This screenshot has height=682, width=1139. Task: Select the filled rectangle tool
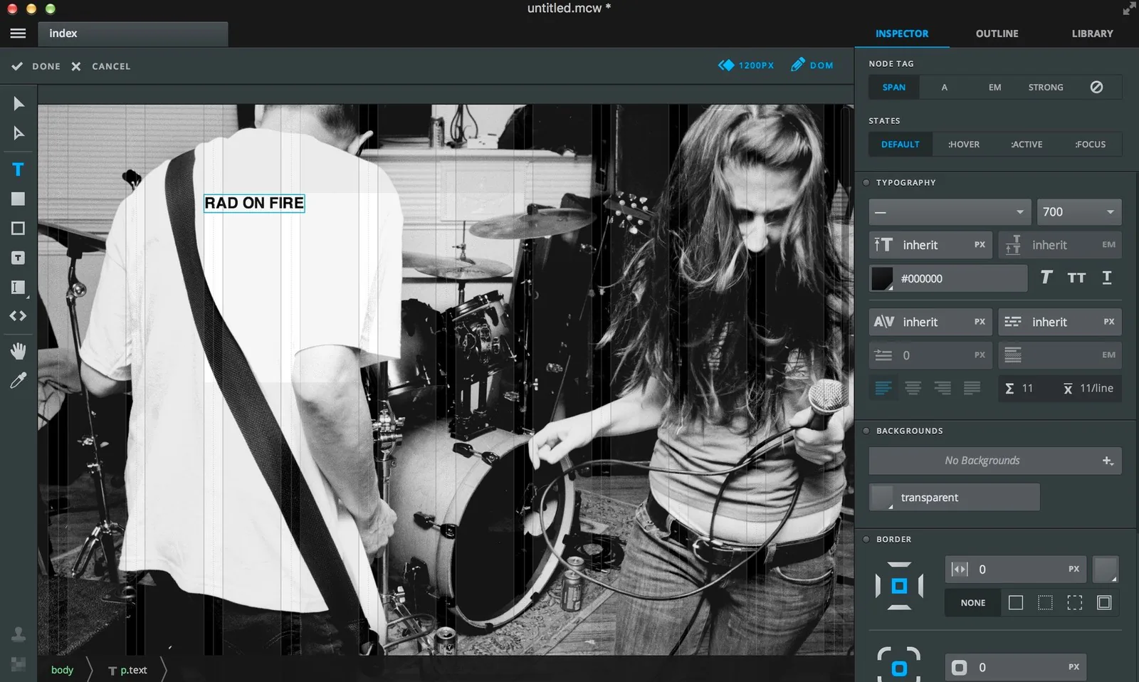(19, 199)
